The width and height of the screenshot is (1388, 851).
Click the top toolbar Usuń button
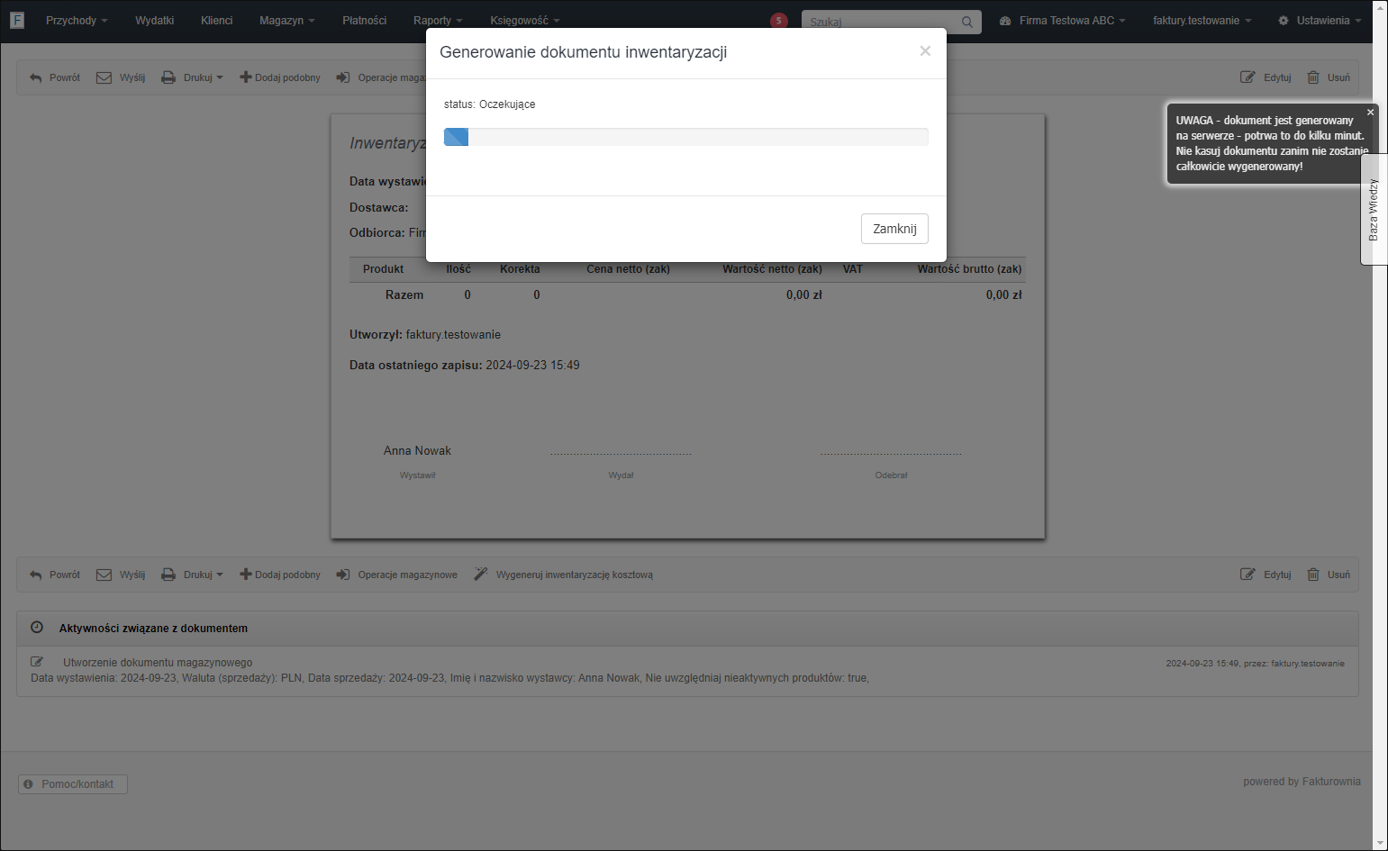pos(1329,77)
